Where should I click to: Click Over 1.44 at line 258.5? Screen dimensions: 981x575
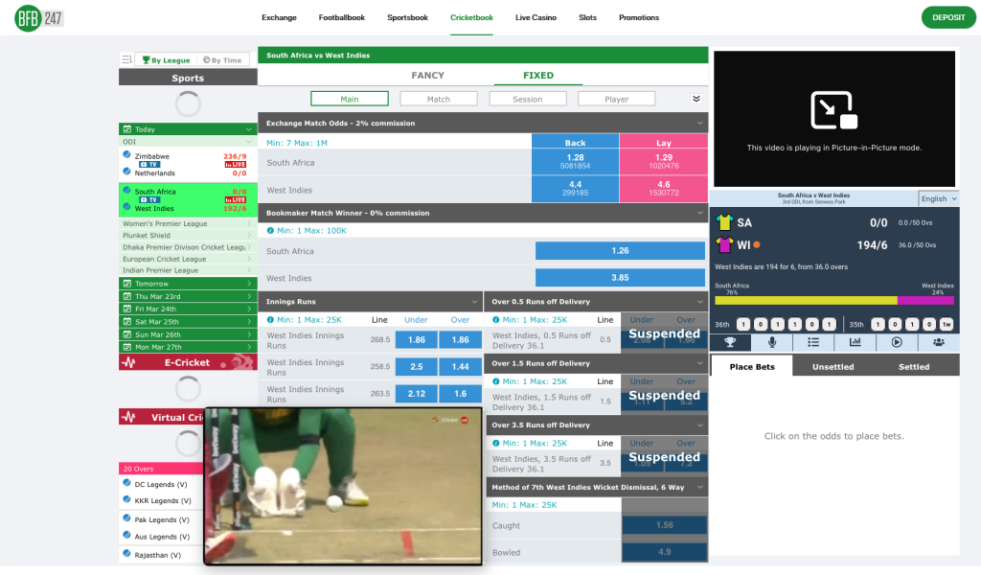click(461, 367)
